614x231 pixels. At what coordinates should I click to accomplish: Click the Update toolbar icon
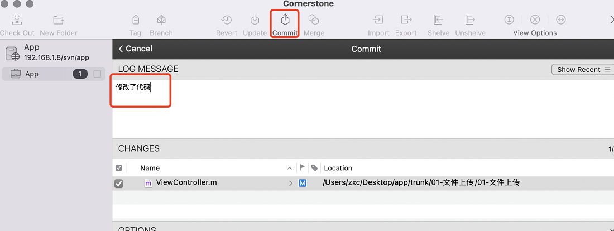(x=255, y=20)
